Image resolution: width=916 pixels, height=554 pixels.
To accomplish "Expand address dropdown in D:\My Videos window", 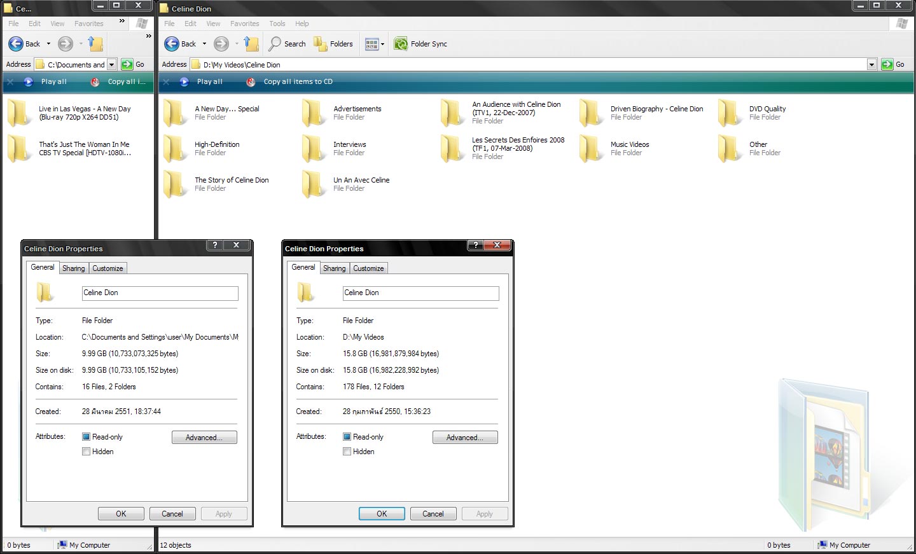I will [871, 64].
